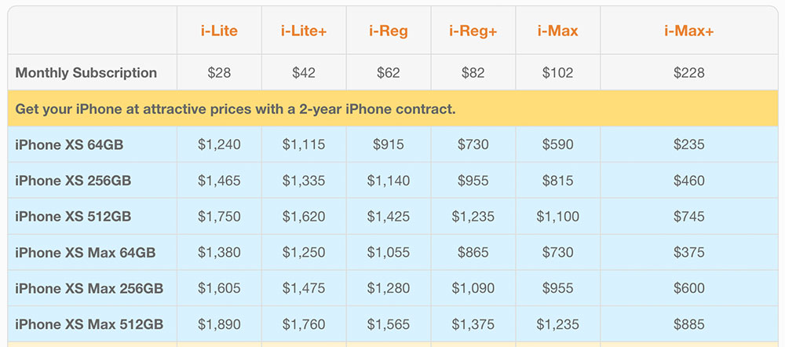Choose the i-Reg+ column header

(473, 31)
